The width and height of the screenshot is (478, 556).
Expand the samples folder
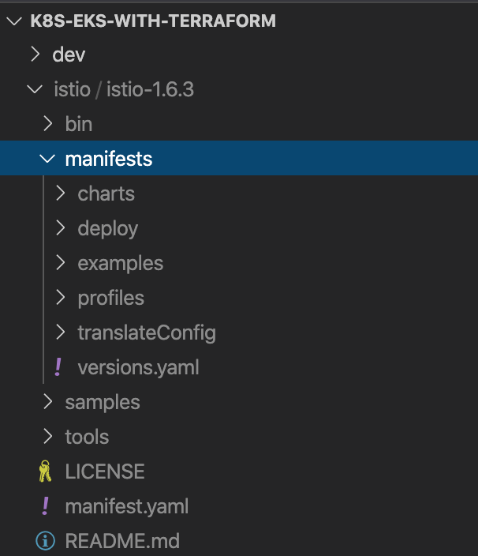tap(102, 402)
